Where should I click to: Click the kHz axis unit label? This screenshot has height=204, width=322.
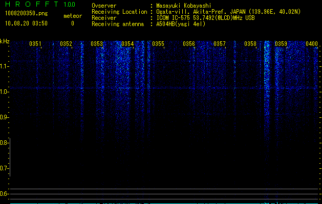coord(5,41)
